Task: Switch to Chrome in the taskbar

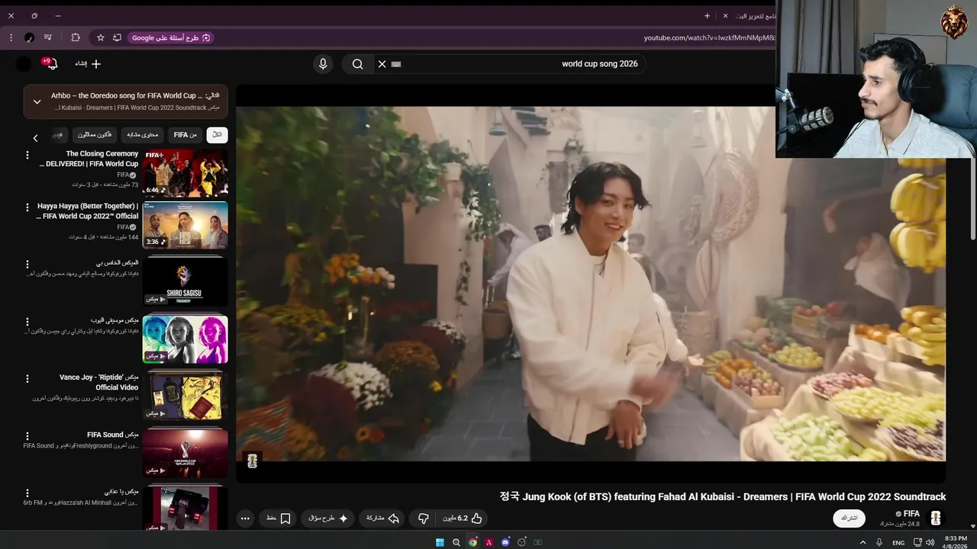Action: click(472, 542)
